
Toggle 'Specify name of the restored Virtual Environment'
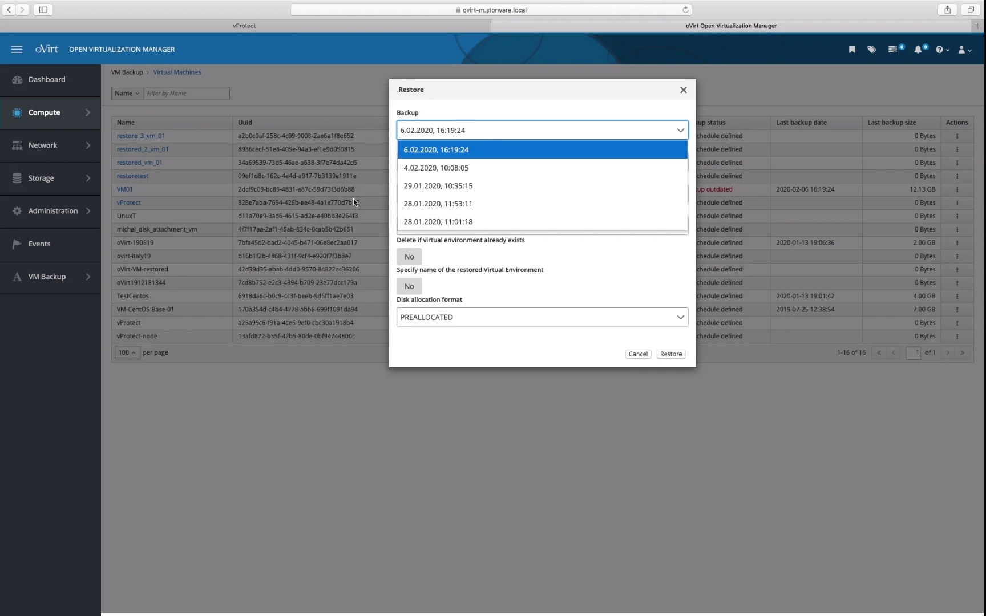(x=409, y=286)
